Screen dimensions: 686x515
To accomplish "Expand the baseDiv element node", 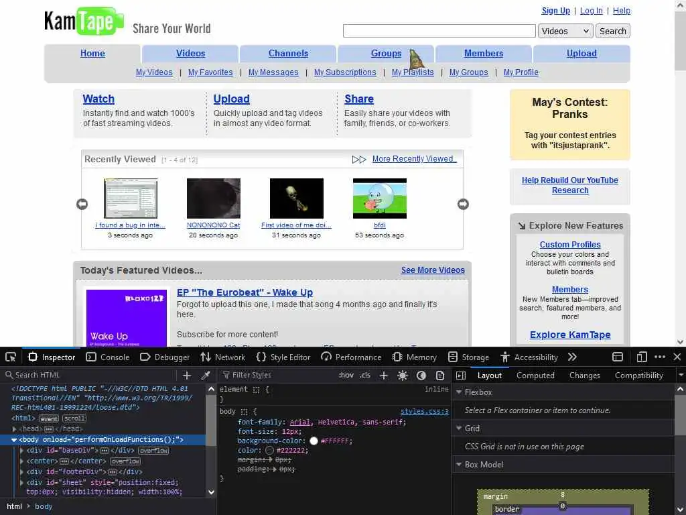I will coord(21,450).
